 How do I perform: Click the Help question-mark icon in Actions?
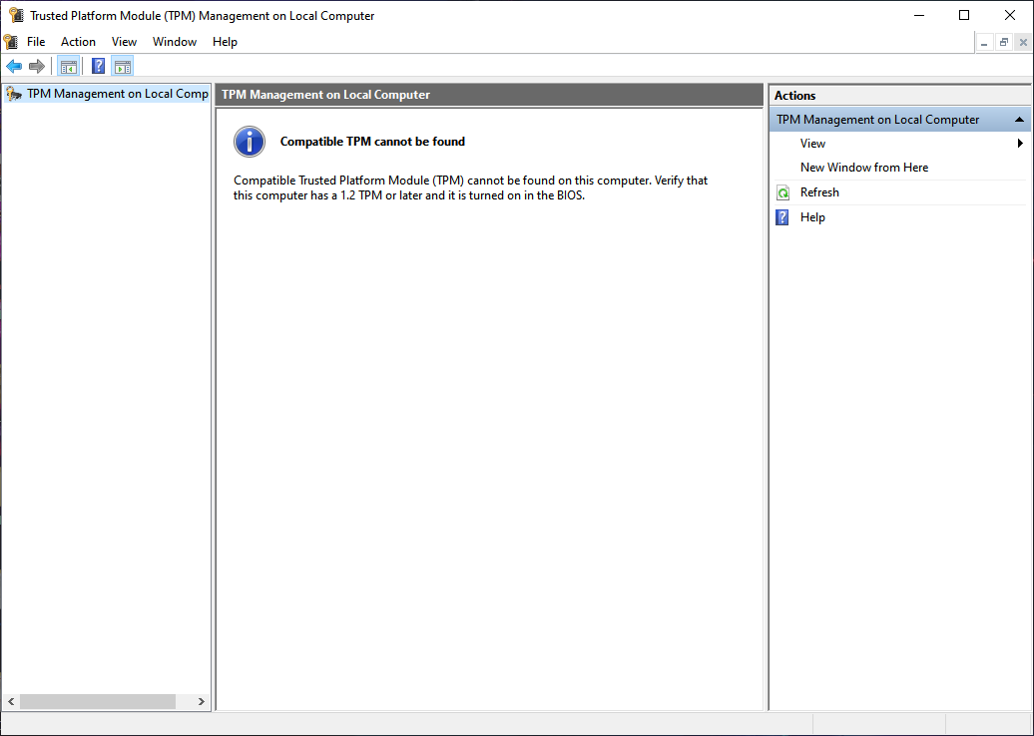point(782,217)
